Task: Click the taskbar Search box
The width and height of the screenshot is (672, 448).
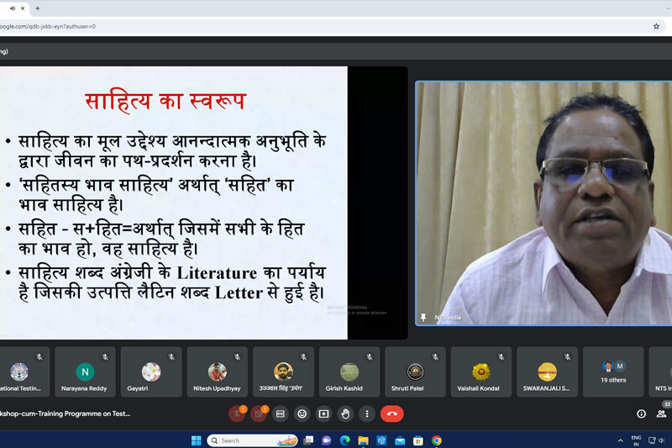Action: point(252,440)
